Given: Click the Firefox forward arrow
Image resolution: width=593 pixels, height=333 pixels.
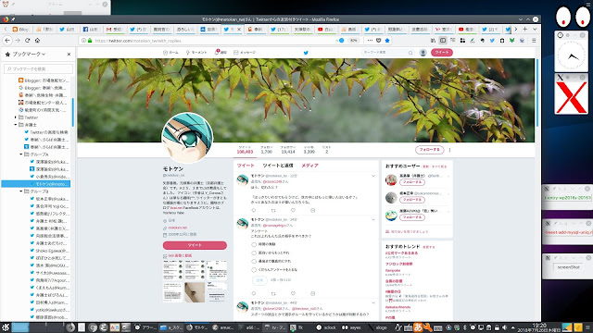Looking at the screenshot, I should click(x=18, y=41).
